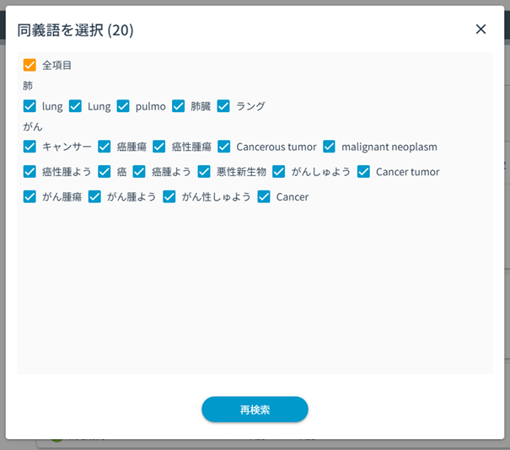Uncheck the Cancer tumor checkbox
The image size is (510, 450).
(x=364, y=172)
